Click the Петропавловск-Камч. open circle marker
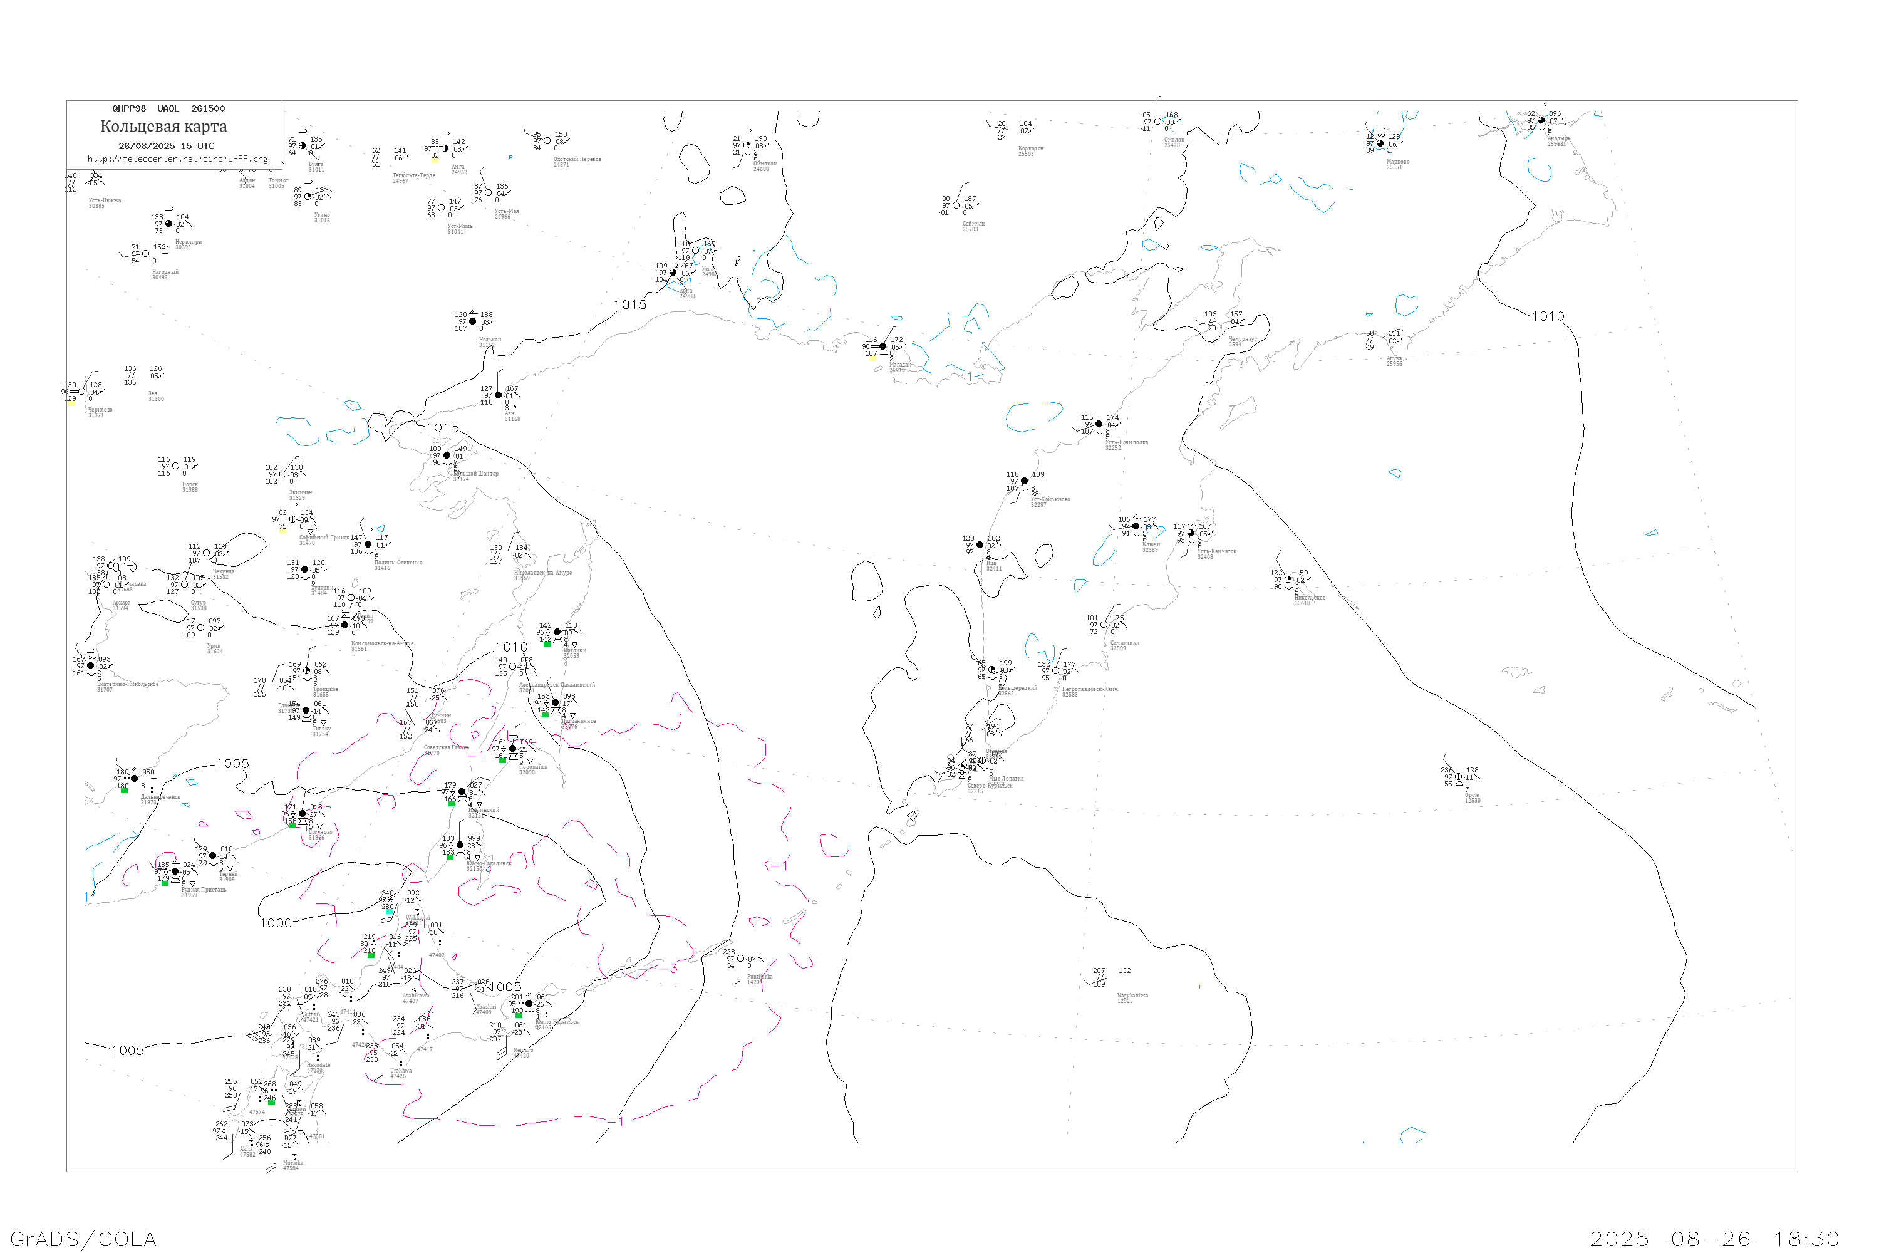 (x=1055, y=671)
